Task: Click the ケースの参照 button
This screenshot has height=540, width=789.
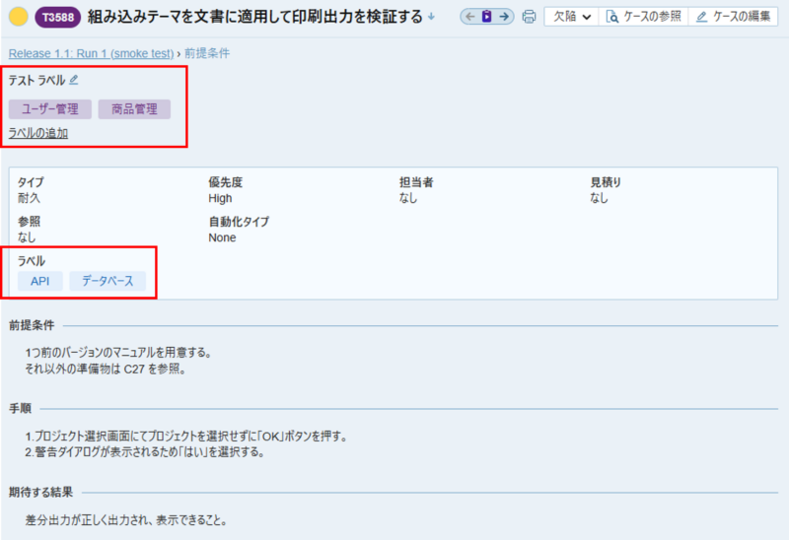Action: pyautogui.click(x=643, y=17)
